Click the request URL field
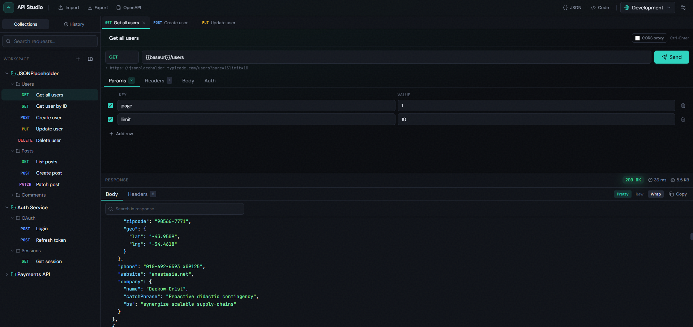 pyautogui.click(x=396, y=57)
